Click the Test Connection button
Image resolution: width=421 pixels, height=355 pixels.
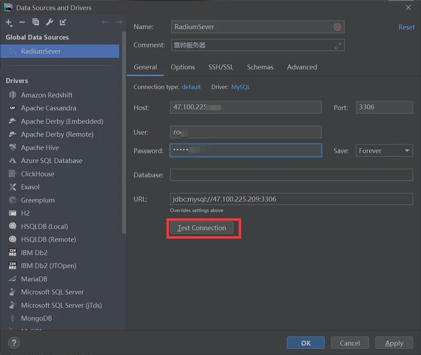202,228
